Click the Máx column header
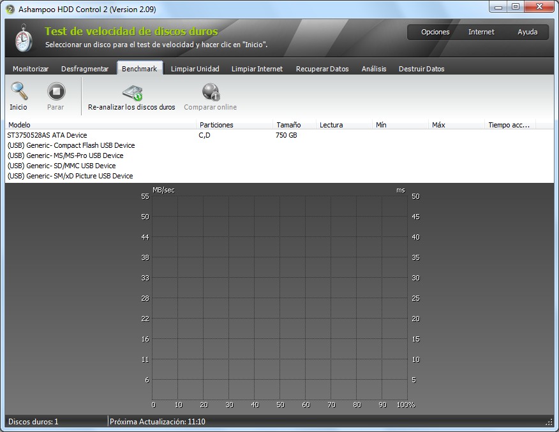 [x=456, y=125]
